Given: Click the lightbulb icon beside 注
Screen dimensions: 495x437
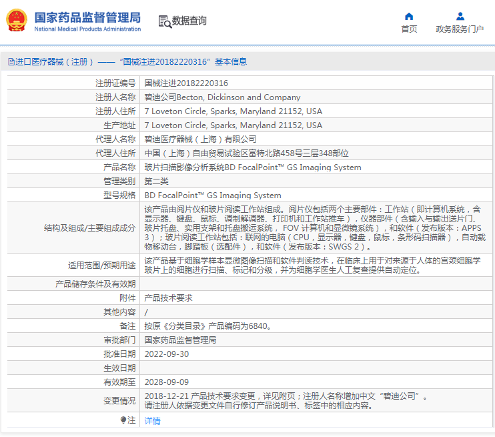Looking at the screenshot, I should point(123,420).
